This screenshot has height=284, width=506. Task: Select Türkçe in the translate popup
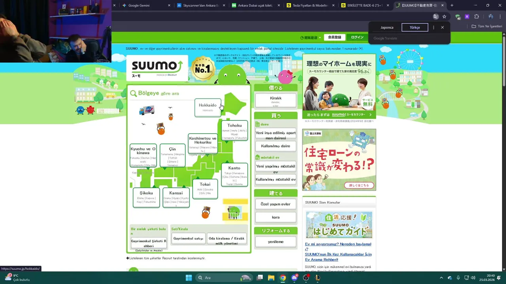415,28
